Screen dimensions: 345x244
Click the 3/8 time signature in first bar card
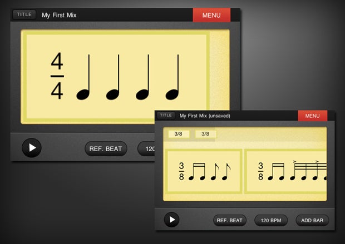[181, 171]
